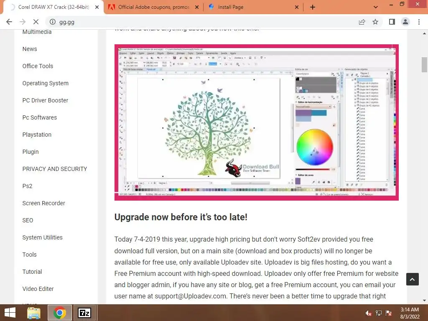Open the Office Tools category

38,66
